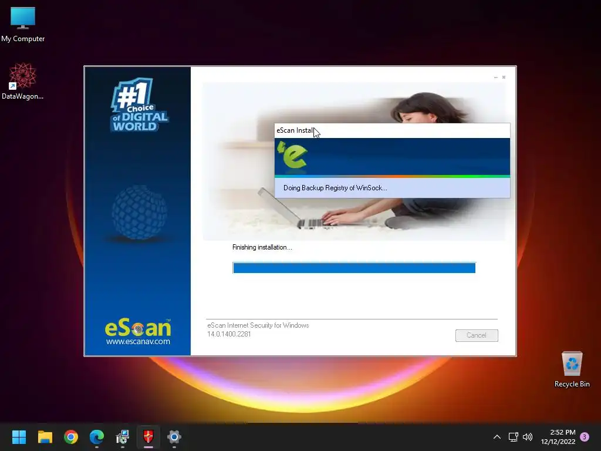601x451 pixels.
Task: Click the green eScan 'e' logo
Action: pos(292,154)
